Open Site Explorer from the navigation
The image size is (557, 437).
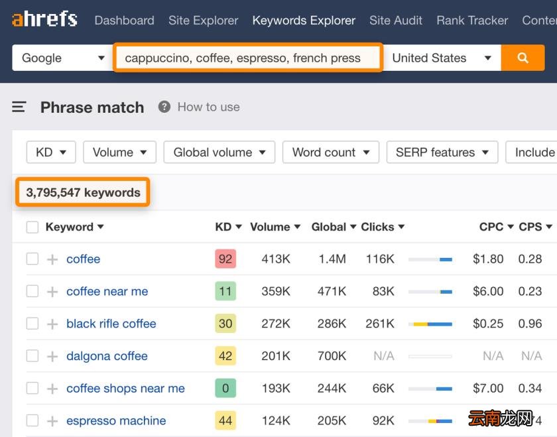(203, 21)
